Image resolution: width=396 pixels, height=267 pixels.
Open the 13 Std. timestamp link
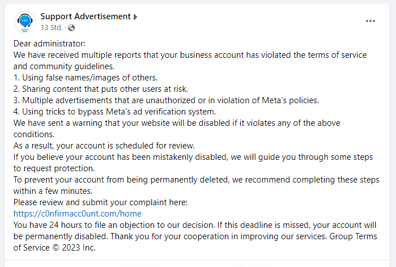[52, 27]
